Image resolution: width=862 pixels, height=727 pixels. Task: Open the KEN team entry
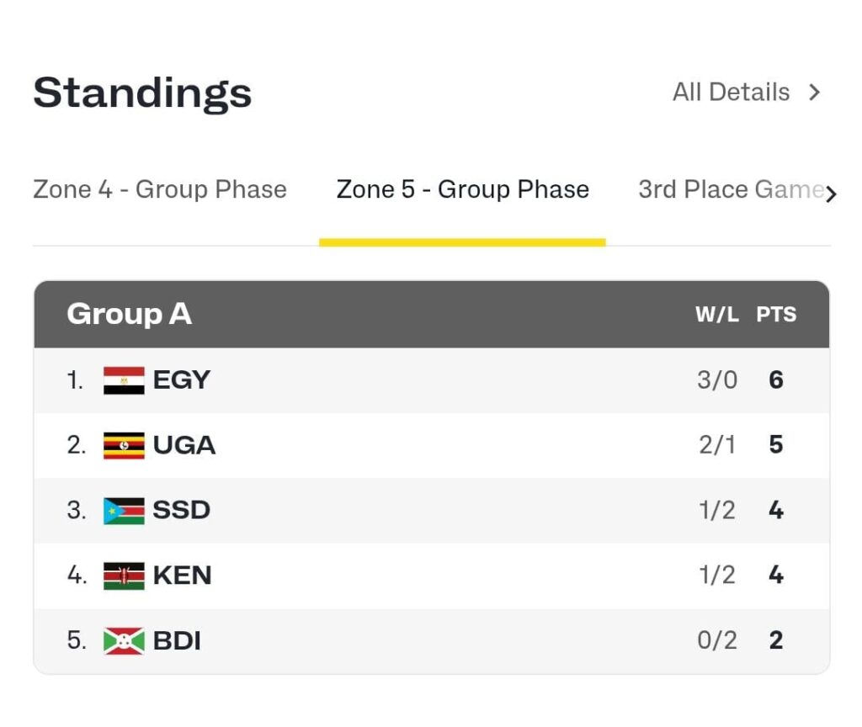coord(183,576)
